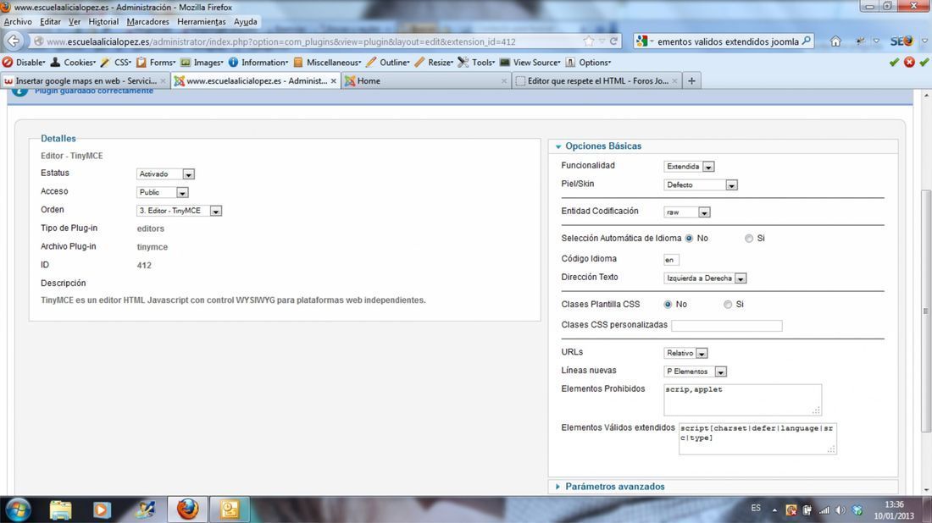The width and height of the screenshot is (932, 523).
Task: Open the Dirección Texto dropdown
Action: point(705,278)
